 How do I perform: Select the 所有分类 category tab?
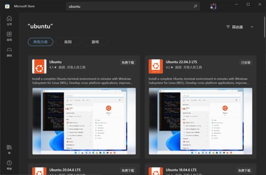point(41,42)
